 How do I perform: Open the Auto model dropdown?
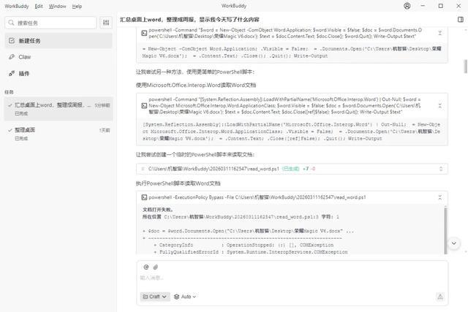[185, 297]
